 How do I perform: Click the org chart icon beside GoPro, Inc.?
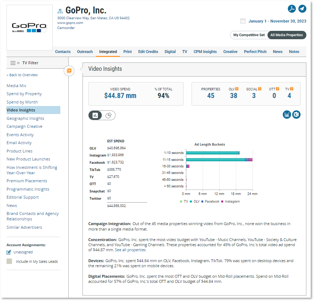[x=60, y=11]
